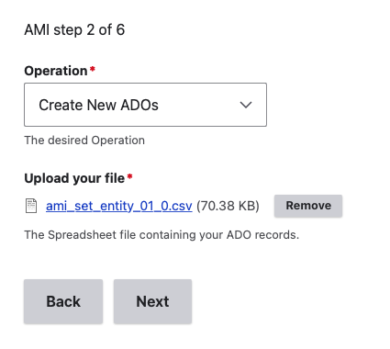Click the 'AMI step 2 of 6' heading
Screen dimensions: 390x349
[74, 30]
